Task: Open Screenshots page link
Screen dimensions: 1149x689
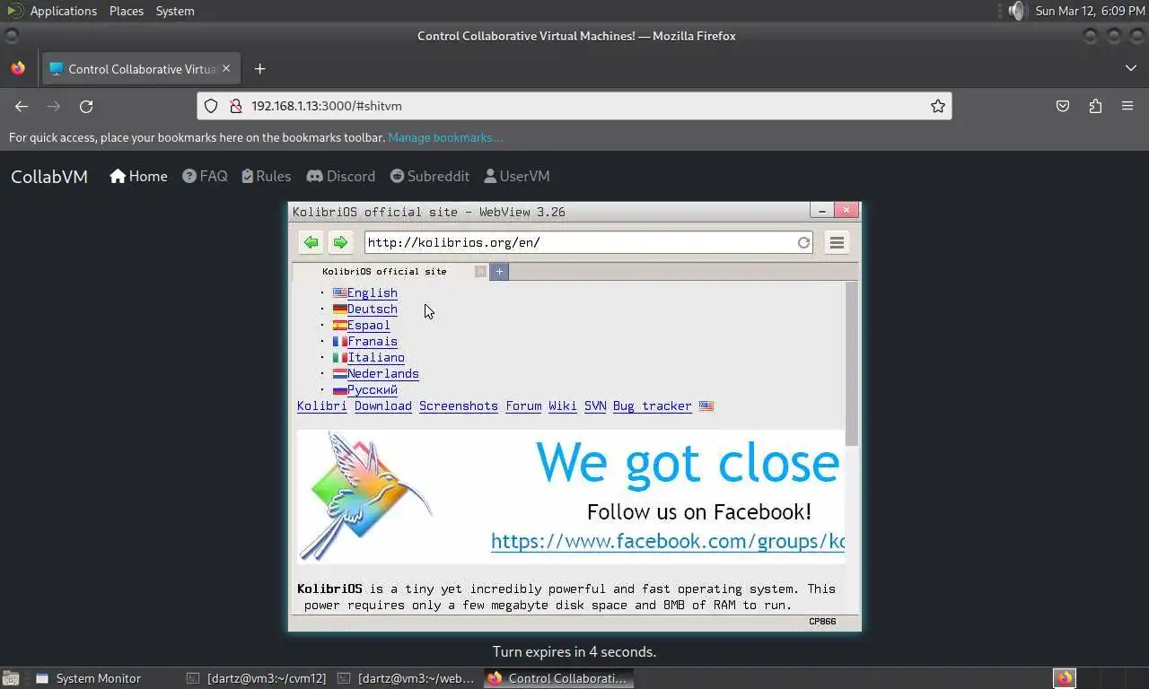Action: (x=459, y=406)
